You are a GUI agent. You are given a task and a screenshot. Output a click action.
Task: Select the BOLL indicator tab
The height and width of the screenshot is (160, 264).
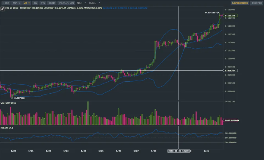[x=92, y=3]
